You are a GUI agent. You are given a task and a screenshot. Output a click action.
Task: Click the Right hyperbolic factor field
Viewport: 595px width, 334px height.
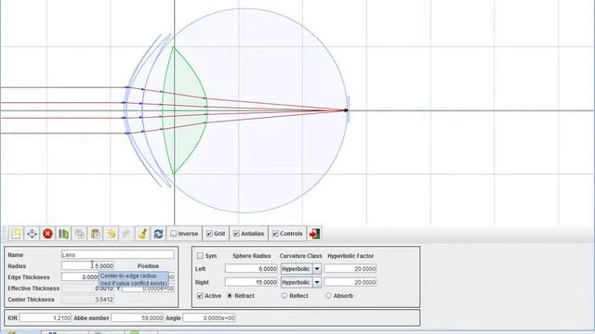click(350, 282)
